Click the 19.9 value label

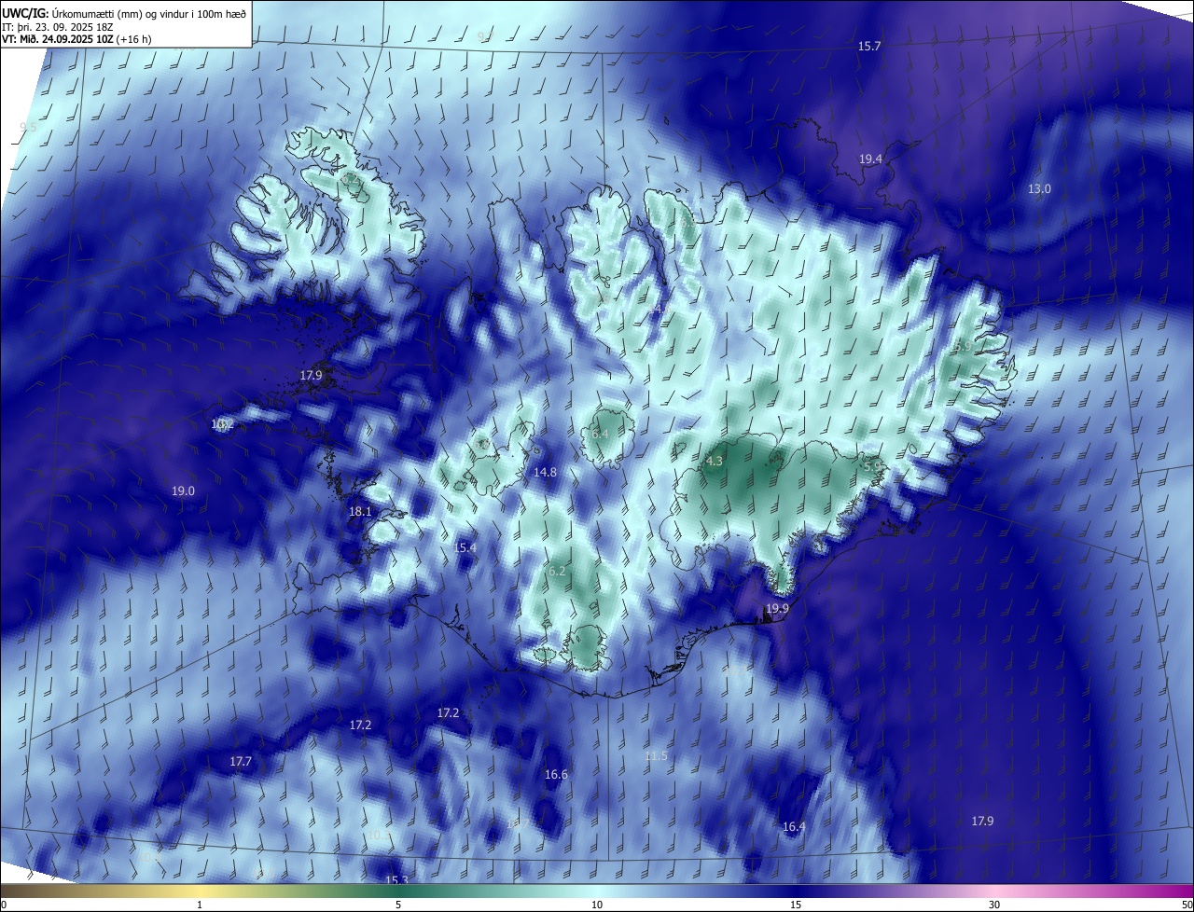click(777, 608)
